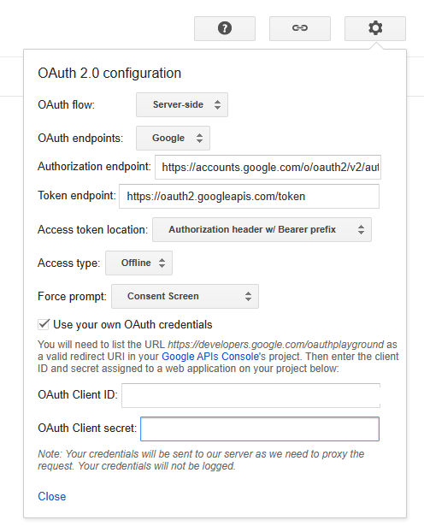Viewport: 424px width, 532px height.
Task: Focus the OAuth Client ID field
Action: coord(251,395)
